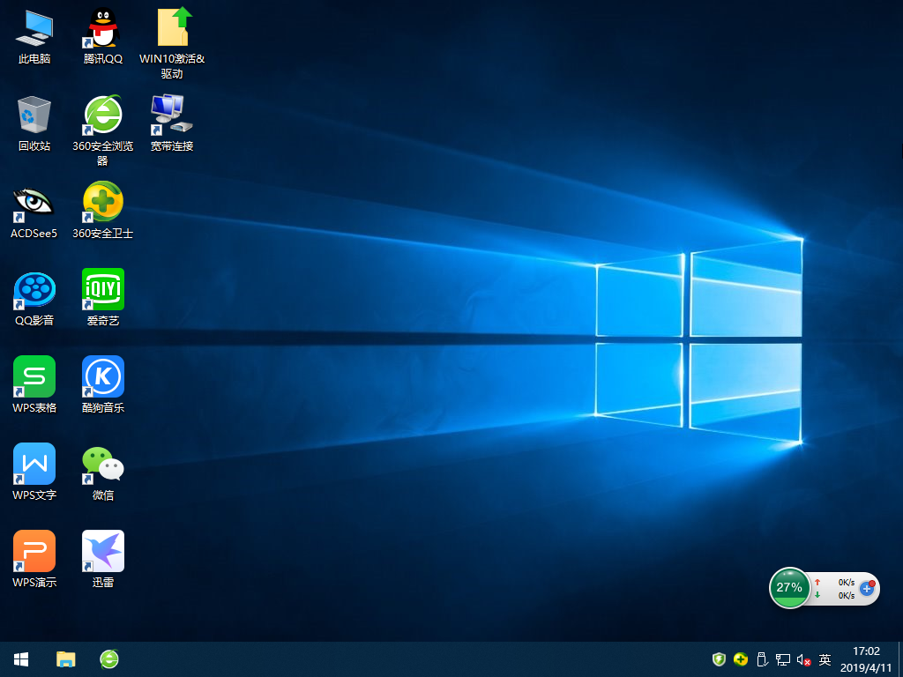The image size is (903, 677).
Task: Switch the 英 input method indicator
Action: (x=825, y=659)
